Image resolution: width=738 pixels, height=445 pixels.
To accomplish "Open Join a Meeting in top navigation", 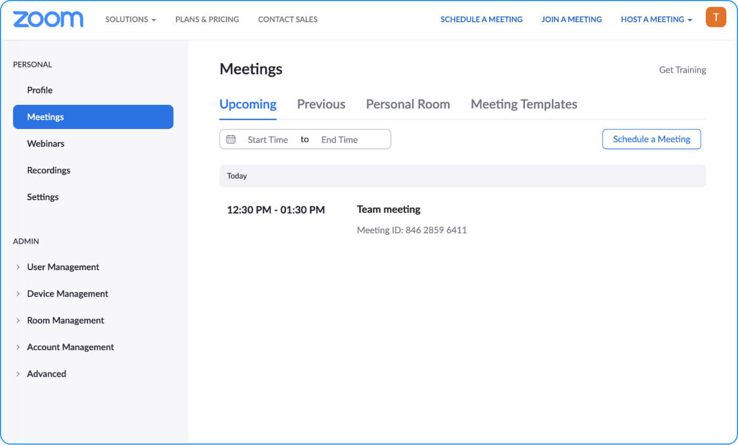I will 571,19.
